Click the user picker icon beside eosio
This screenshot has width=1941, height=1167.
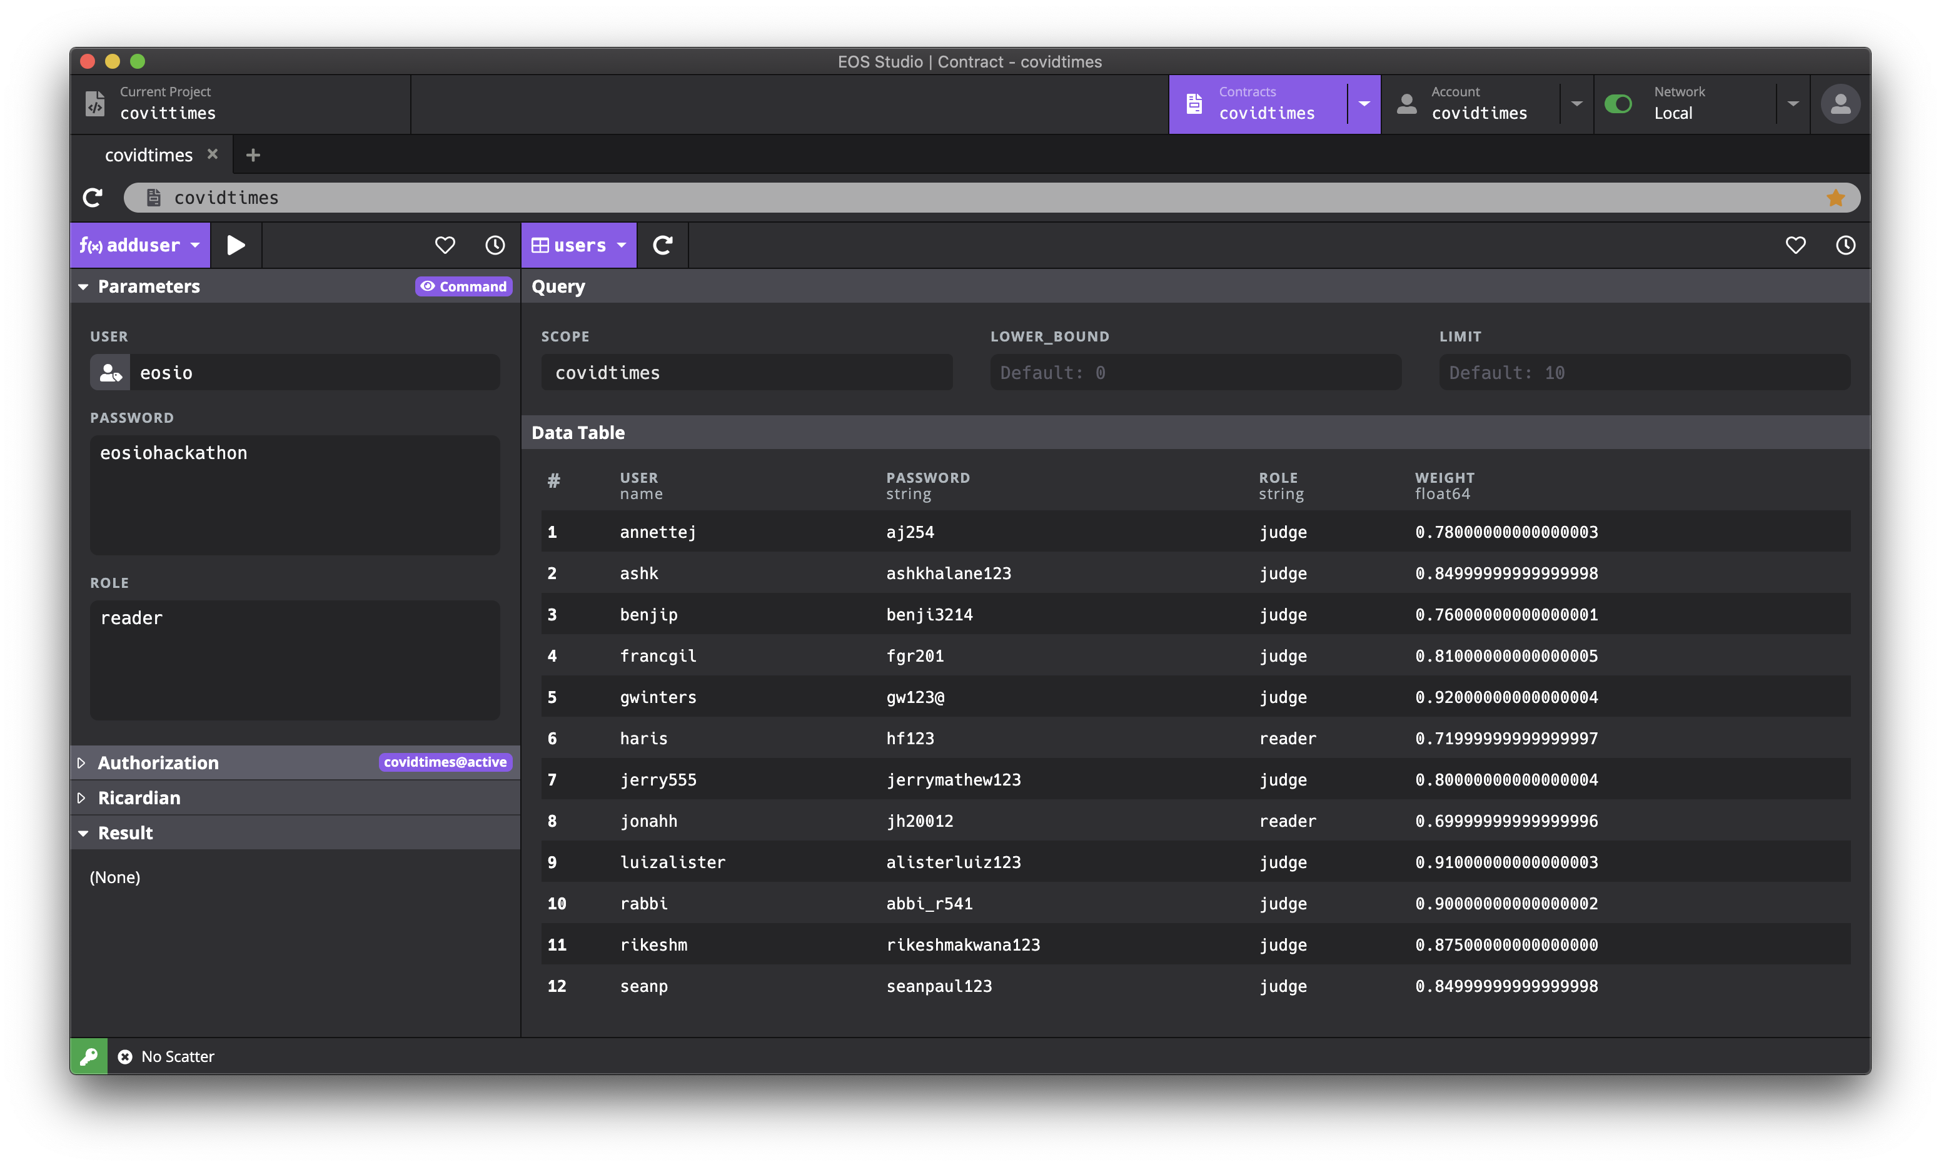point(110,373)
